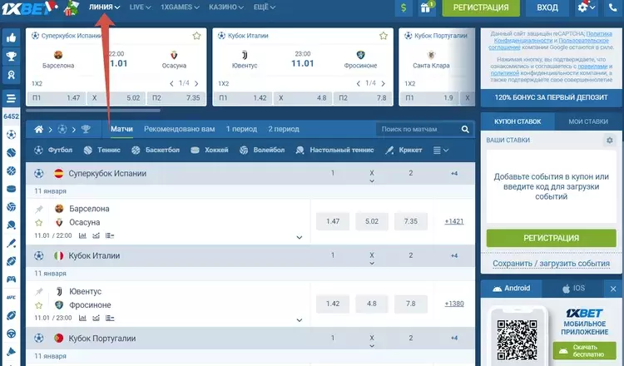This screenshot has width=624, height=366.
Task: Open the hamburger menu sidebar icon
Action: (x=11, y=98)
